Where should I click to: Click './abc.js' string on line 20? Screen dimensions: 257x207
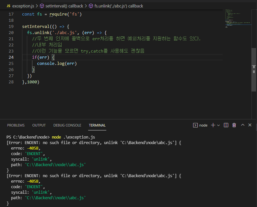click(x=64, y=33)
